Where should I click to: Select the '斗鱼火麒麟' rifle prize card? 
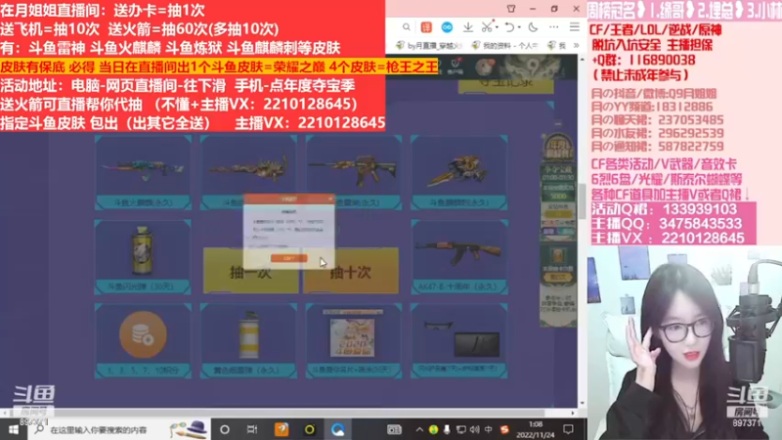143,172
